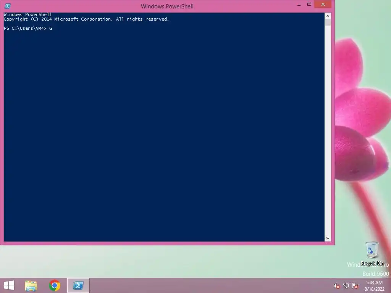Open the Windows Start button
The height and width of the screenshot is (293, 391).
(9, 285)
